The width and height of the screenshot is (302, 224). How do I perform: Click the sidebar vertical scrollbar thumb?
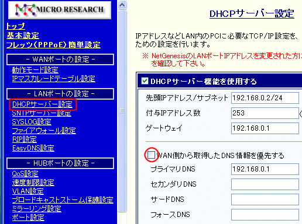122,111
